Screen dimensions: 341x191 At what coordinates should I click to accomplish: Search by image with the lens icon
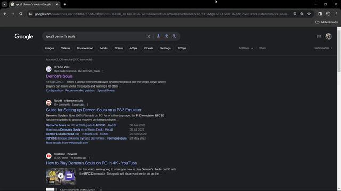166,37
